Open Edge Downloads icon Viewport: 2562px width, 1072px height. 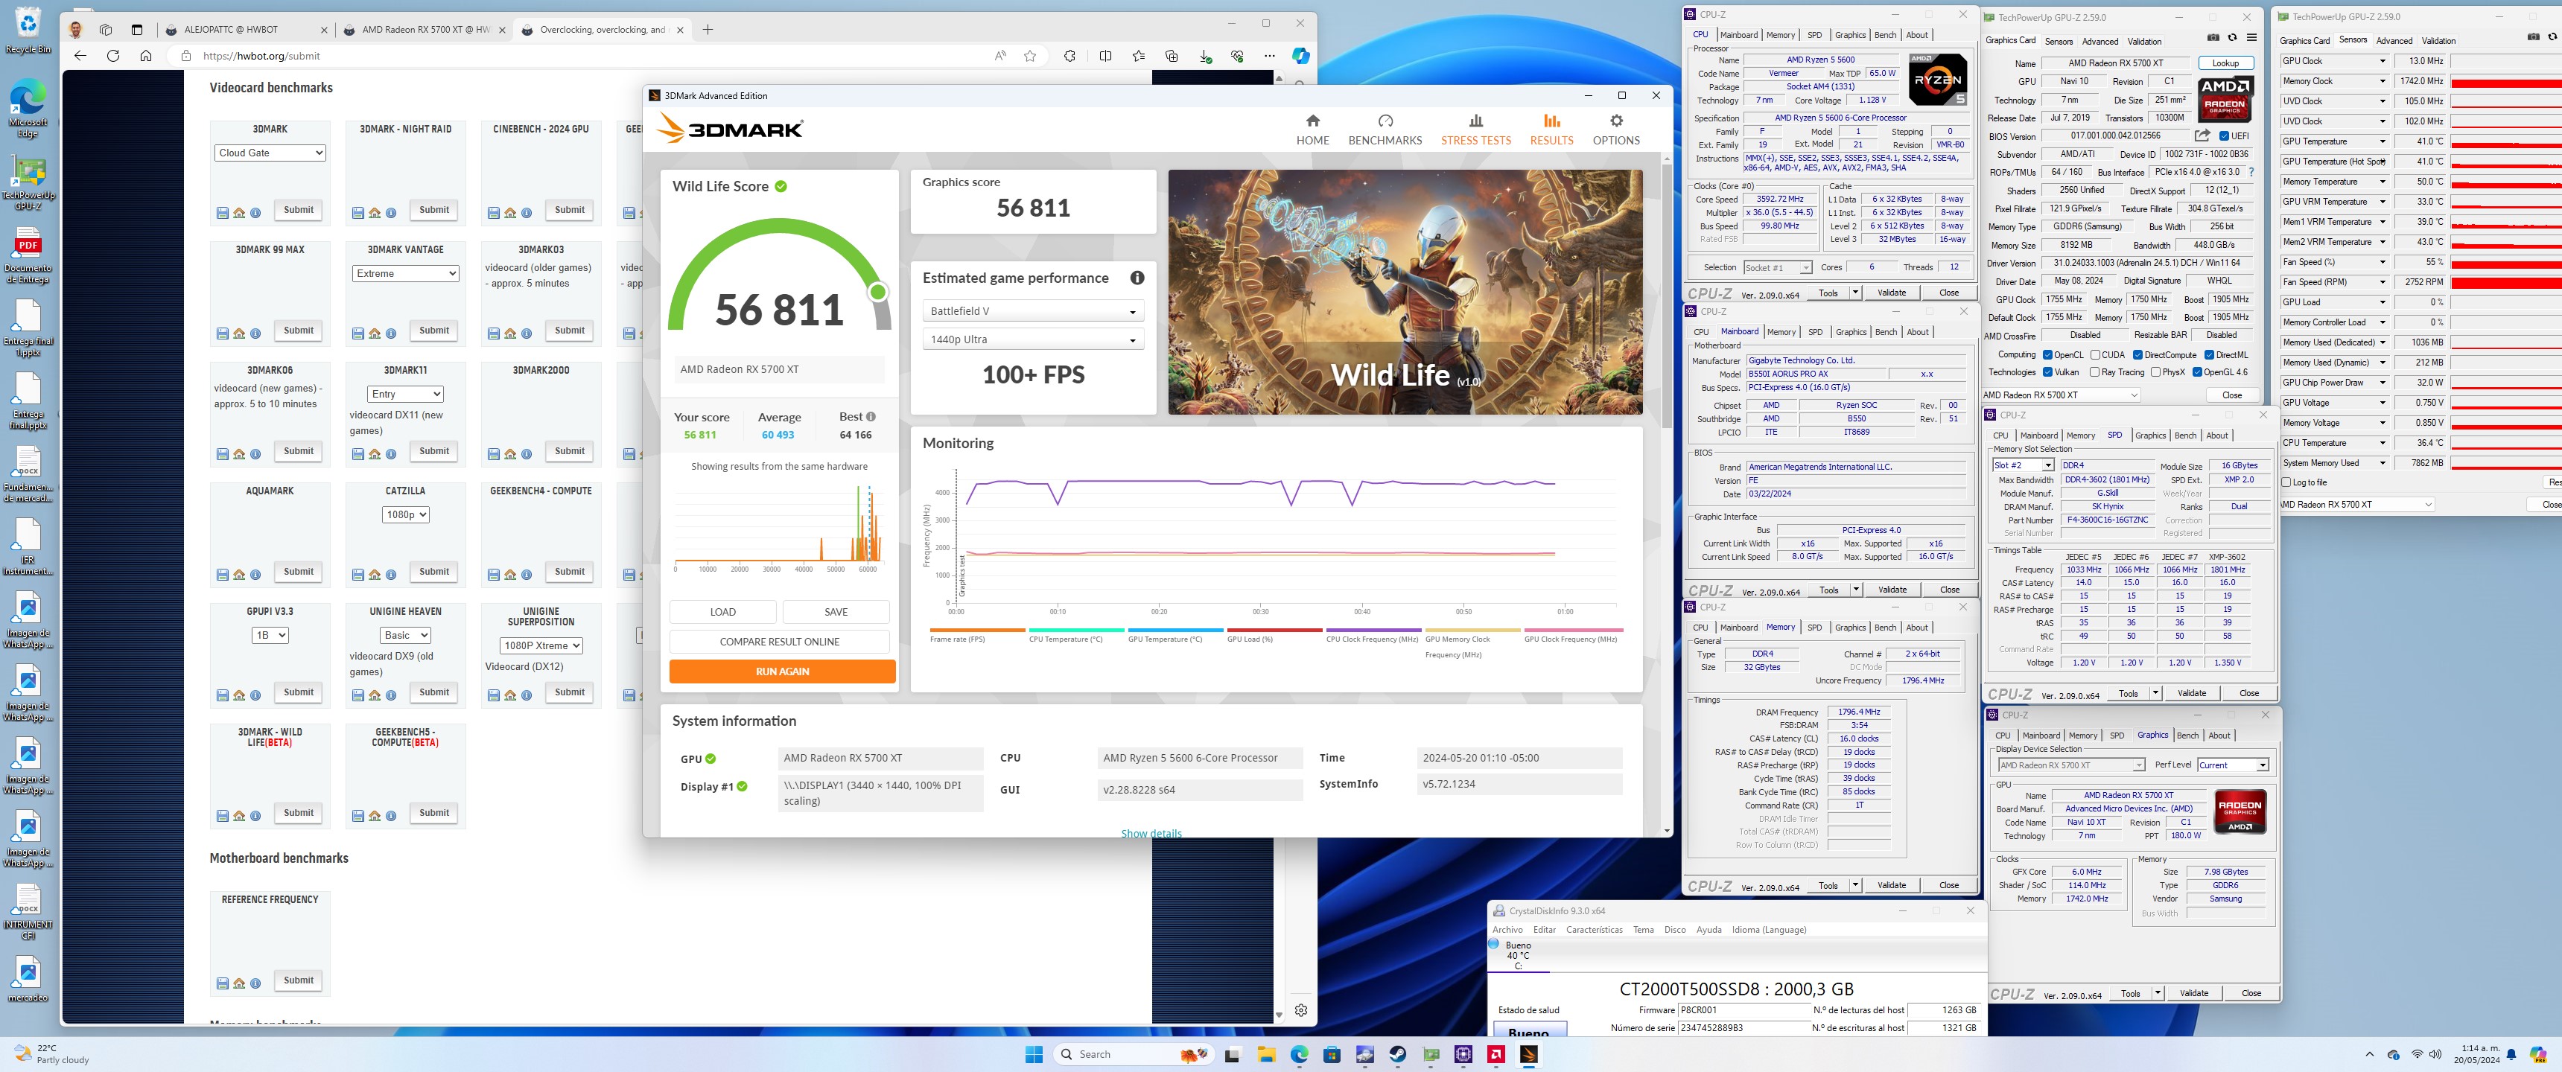pyautogui.click(x=1206, y=56)
